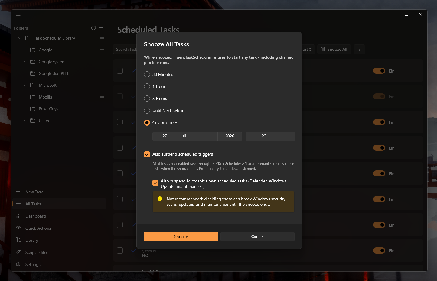
Task: Click the handle icon on the GoogleSystem row
Action: coord(102,62)
